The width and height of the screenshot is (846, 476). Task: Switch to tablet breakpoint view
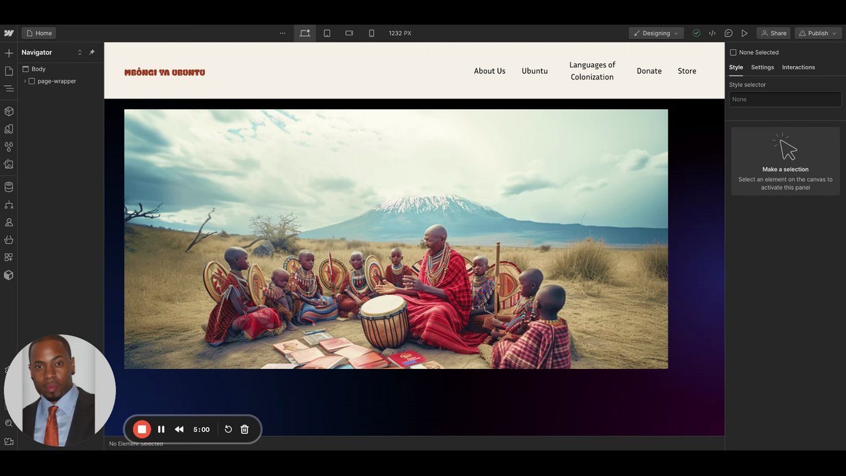pyautogui.click(x=327, y=33)
